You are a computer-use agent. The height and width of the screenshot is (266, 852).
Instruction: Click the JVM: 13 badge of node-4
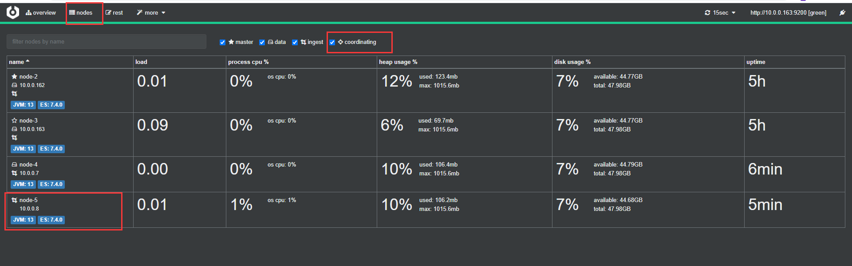click(x=23, y=184)
